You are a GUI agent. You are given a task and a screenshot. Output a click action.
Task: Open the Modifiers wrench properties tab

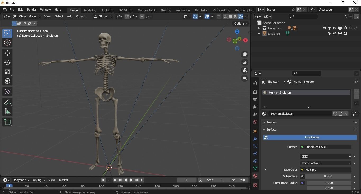pos(255,139)
